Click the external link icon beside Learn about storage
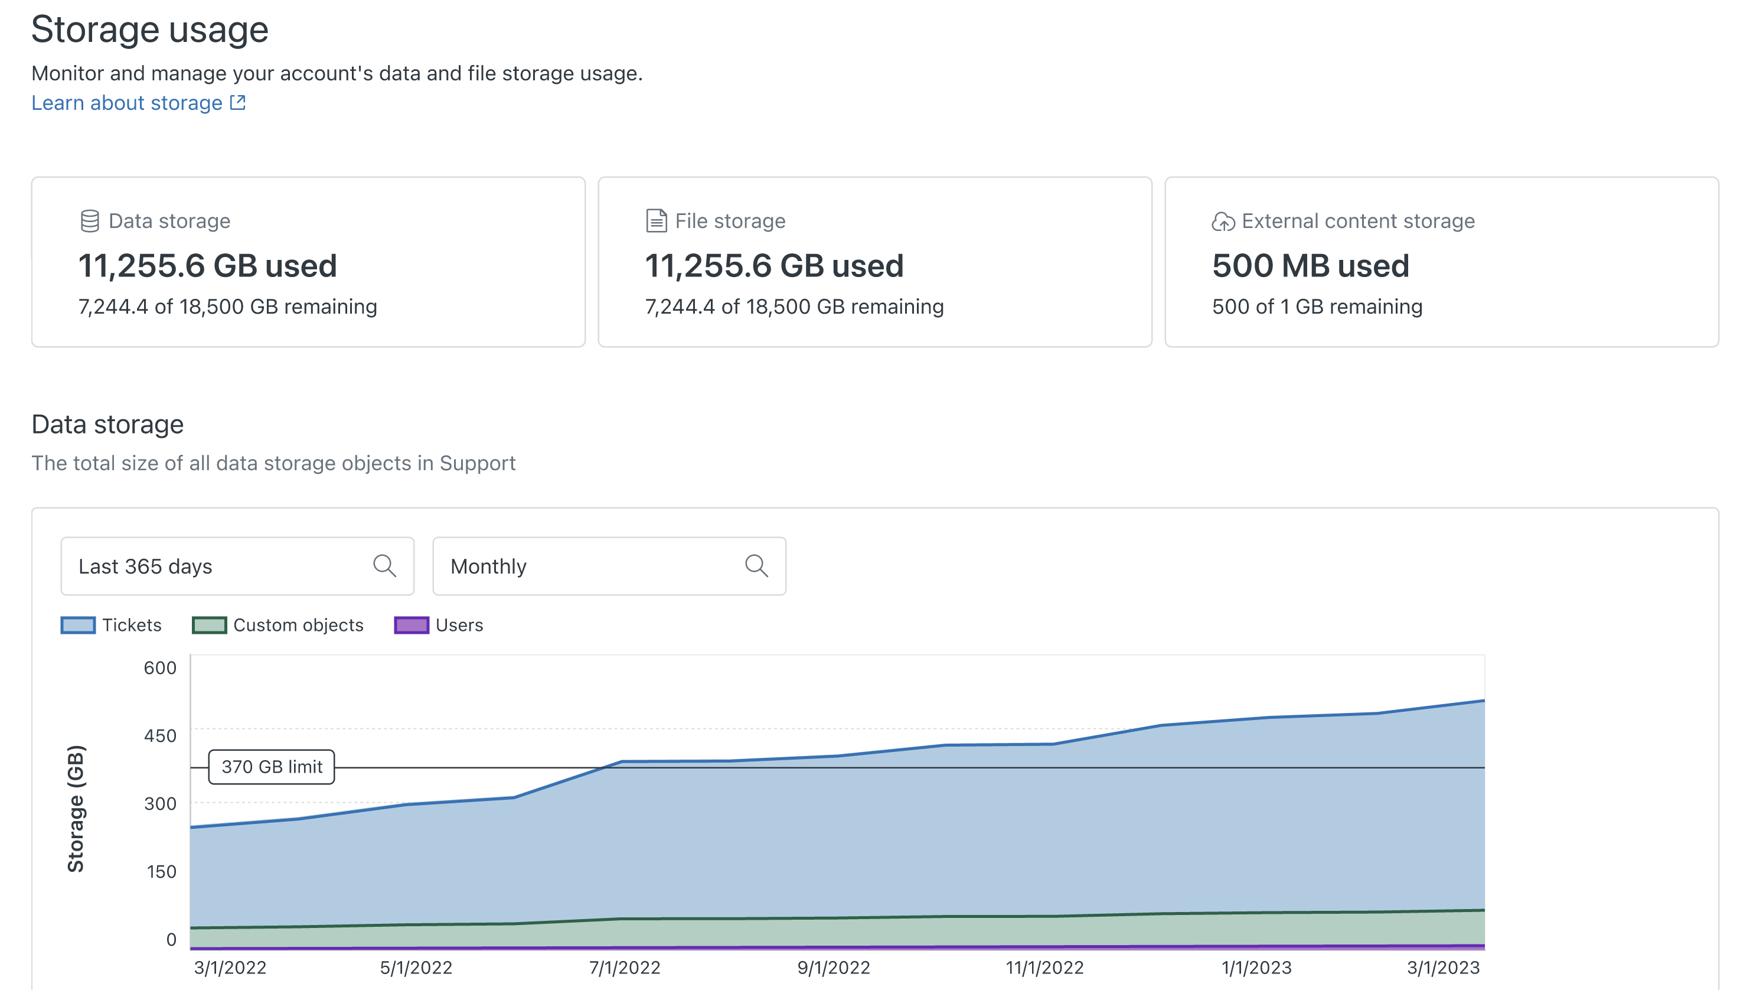This screenshot has width=1737, height=990. point(238,103)
